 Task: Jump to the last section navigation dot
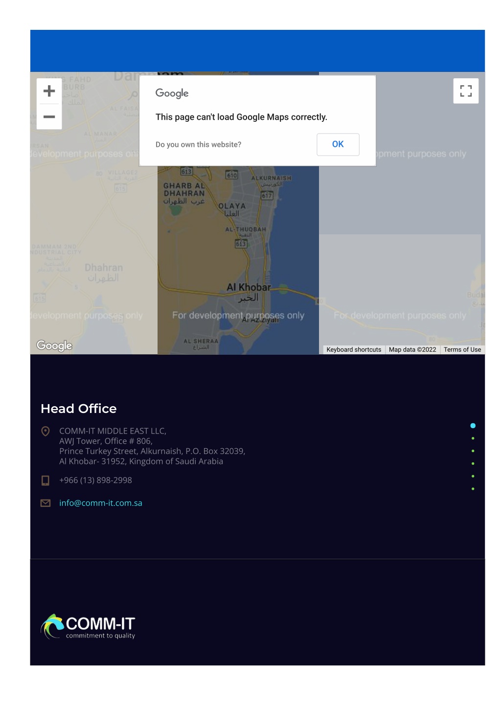point(473,489)
